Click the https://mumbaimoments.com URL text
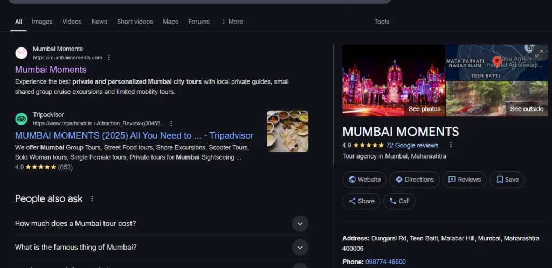552x268 pixels. coord(67,57)
